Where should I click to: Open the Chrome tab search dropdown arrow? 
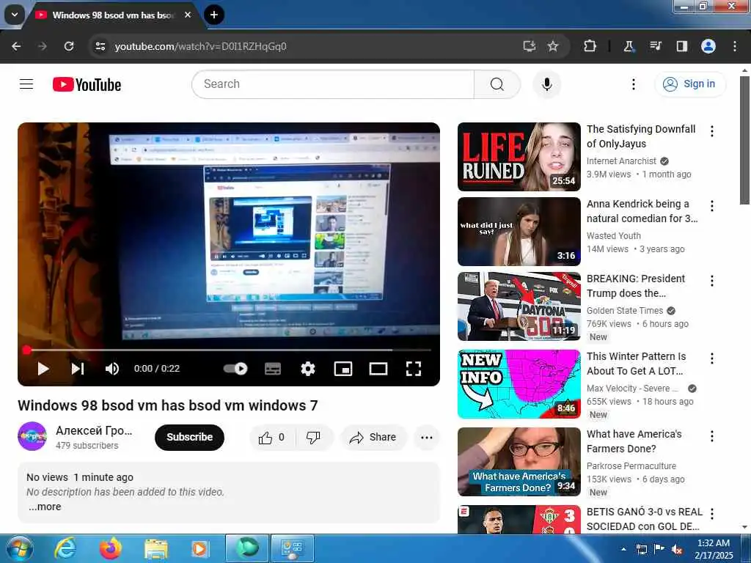15,15
